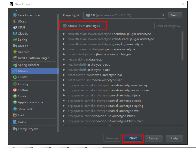Select Java Enterprise project type icon

click(x=15, y=15)
